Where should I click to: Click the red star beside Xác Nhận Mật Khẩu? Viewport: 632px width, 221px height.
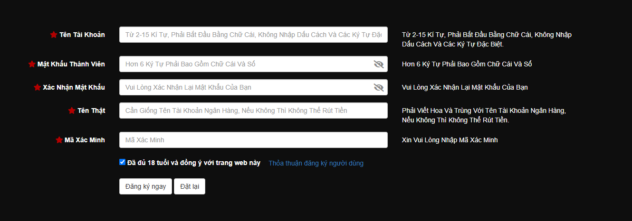coord(38,87)
